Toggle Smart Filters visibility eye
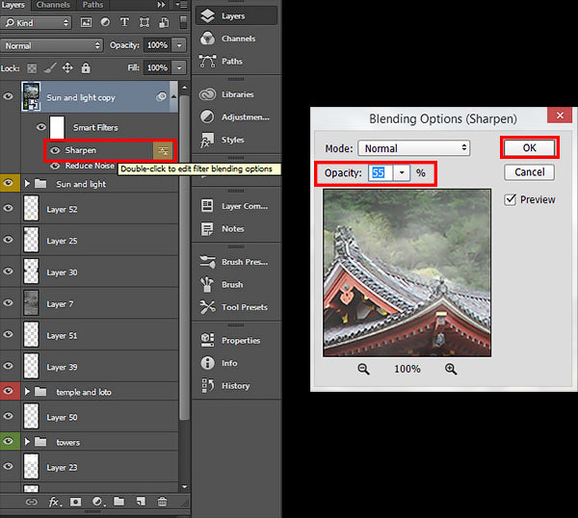 (x=41, y=127)
